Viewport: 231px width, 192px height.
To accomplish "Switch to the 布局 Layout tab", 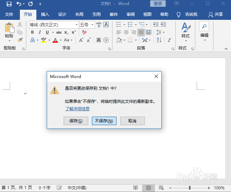I will tap(79, 14).
